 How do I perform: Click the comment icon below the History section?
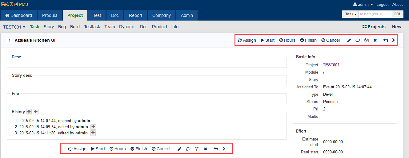click(x=188, y=149)
